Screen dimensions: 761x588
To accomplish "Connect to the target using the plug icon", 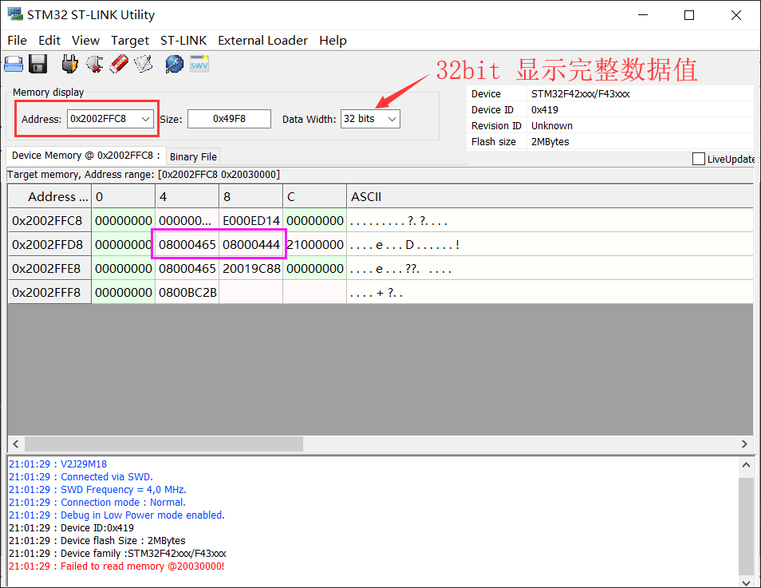I will [69, 64].
